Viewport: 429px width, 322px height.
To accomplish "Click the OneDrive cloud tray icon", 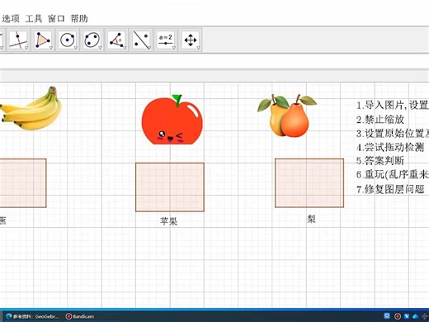I will click(416, 316).
